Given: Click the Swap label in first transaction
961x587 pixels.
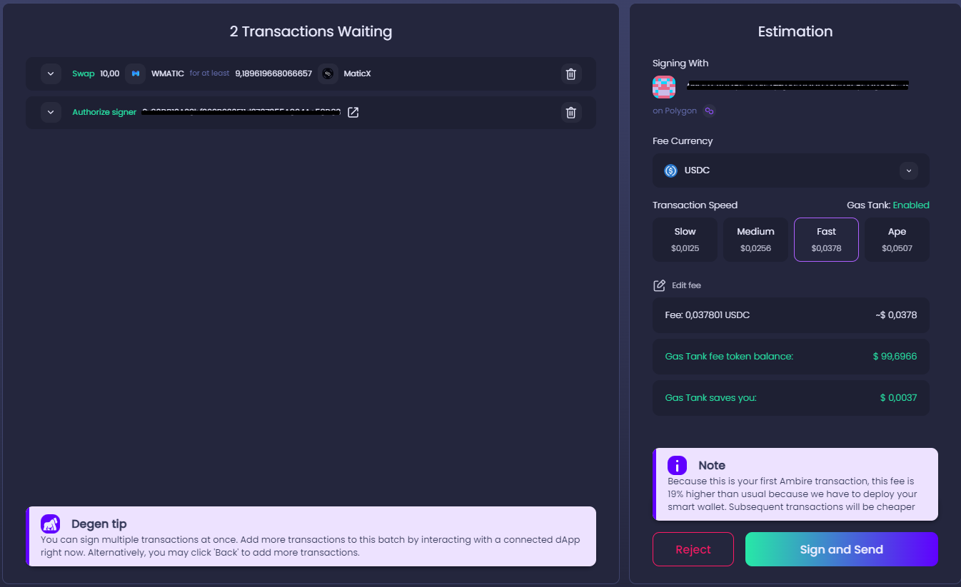Looking at the screenshot, I should click(x=83, y=73).
